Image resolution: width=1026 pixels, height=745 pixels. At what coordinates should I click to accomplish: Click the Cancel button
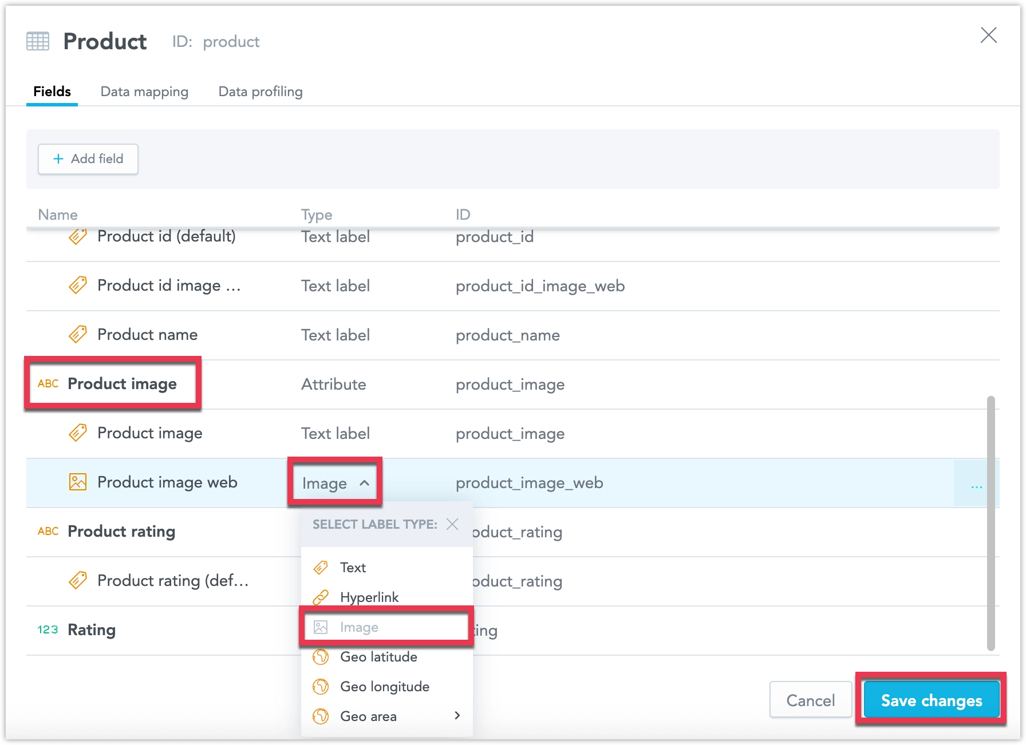810,700
